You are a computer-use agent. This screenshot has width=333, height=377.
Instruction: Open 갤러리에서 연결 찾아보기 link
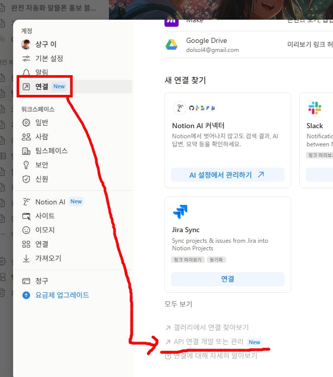coord(207,327)
